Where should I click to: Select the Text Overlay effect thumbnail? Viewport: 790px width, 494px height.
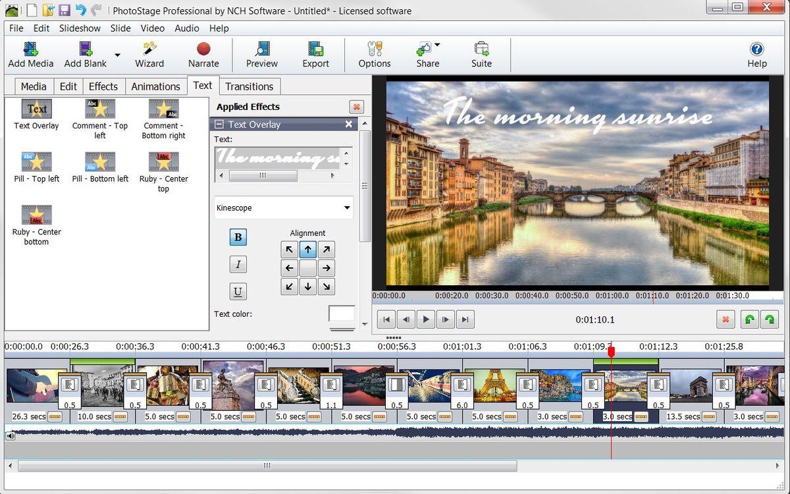(x=36, y=109)
